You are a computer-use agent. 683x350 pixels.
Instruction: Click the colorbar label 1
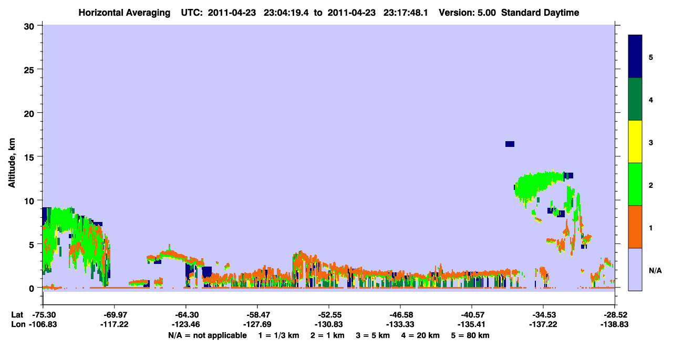coord(650,228)
